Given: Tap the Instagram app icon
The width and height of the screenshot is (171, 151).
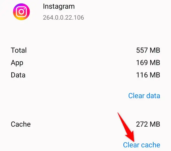Looking at the screenshot, I should tap(21, 12).
